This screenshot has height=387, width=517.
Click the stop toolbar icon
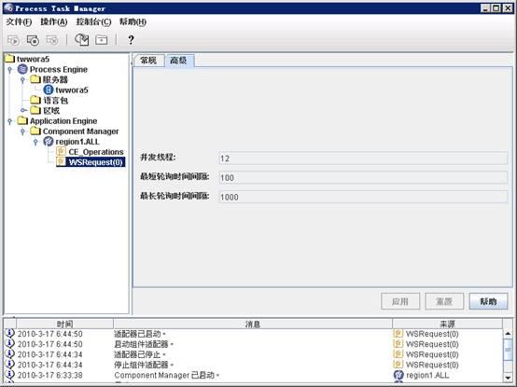click(33, 40)
